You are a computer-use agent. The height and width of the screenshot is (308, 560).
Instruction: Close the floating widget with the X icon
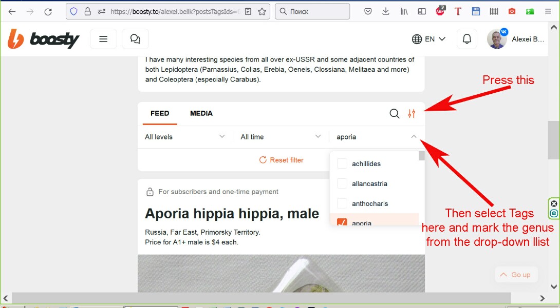coord(553,203)
